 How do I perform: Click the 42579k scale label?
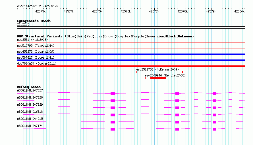pyautogui.click(x=211, y=11)
